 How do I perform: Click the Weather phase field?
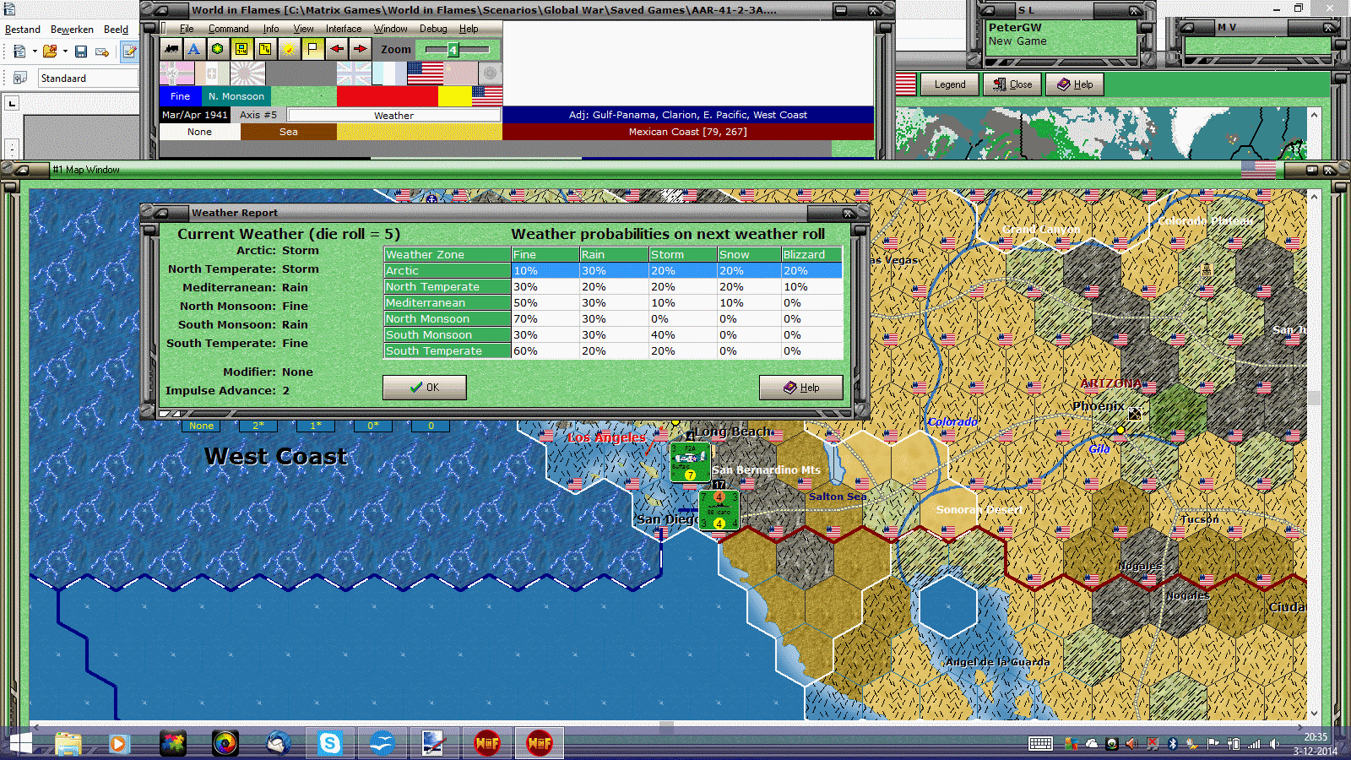(393, 116)
